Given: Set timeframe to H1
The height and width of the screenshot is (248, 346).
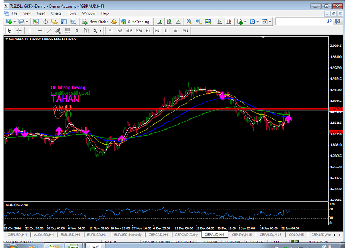Looking at the screenshot, I should point(148,31).
